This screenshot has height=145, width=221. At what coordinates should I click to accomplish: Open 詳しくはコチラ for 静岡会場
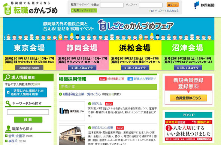click(82, 68)
